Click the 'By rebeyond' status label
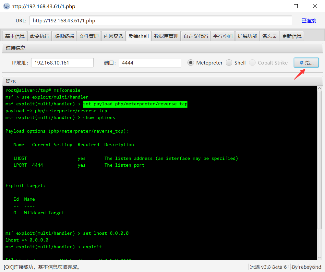Image resolution: width=325 pixels, height=272 pixels. point(306,267)
